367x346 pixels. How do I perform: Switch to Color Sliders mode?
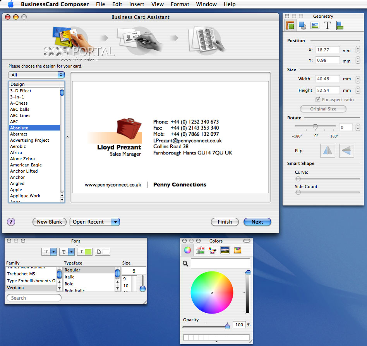200,250
